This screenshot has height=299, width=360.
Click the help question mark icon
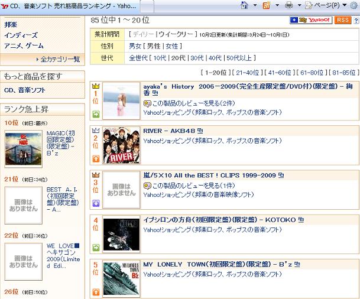pyautogui.click(x=356, y=21)
